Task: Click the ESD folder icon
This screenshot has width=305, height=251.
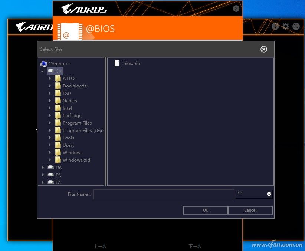Action: click(58, 93)
